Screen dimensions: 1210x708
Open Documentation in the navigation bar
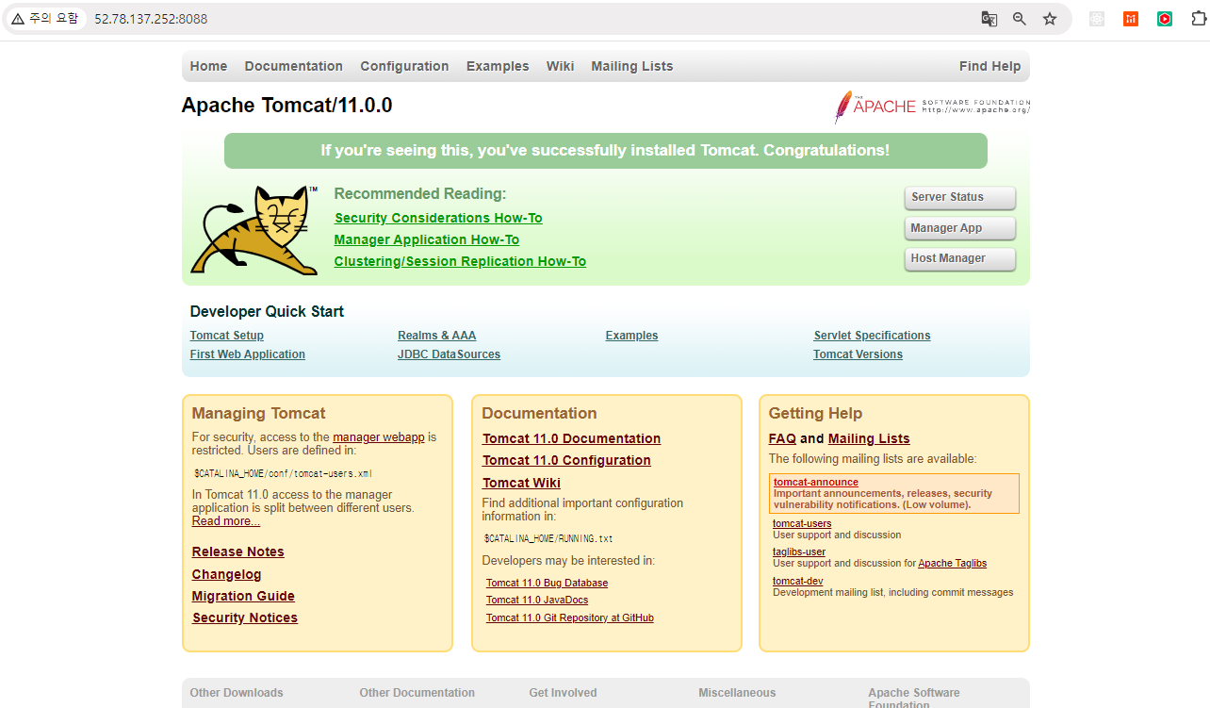293,66
